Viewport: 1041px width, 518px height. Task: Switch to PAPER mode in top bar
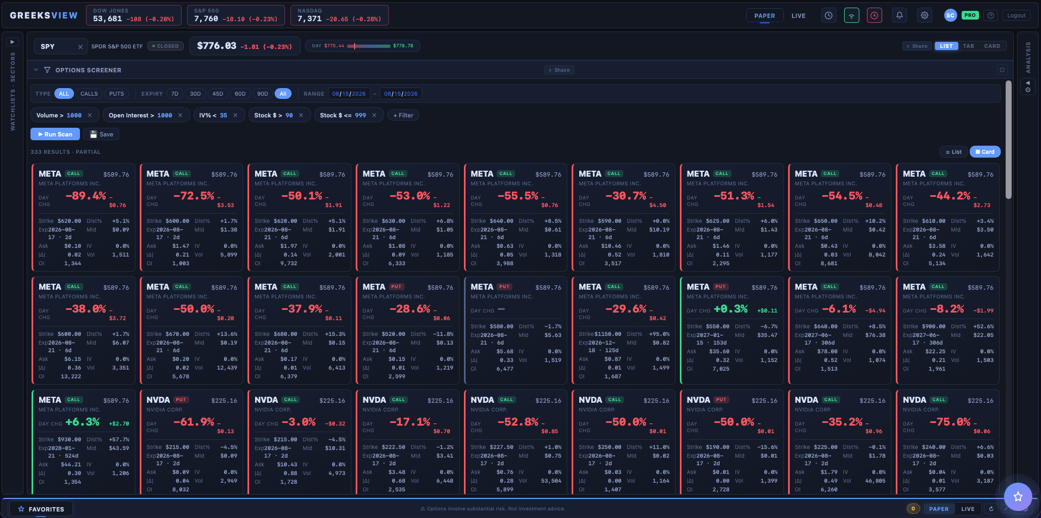[765, 16]
